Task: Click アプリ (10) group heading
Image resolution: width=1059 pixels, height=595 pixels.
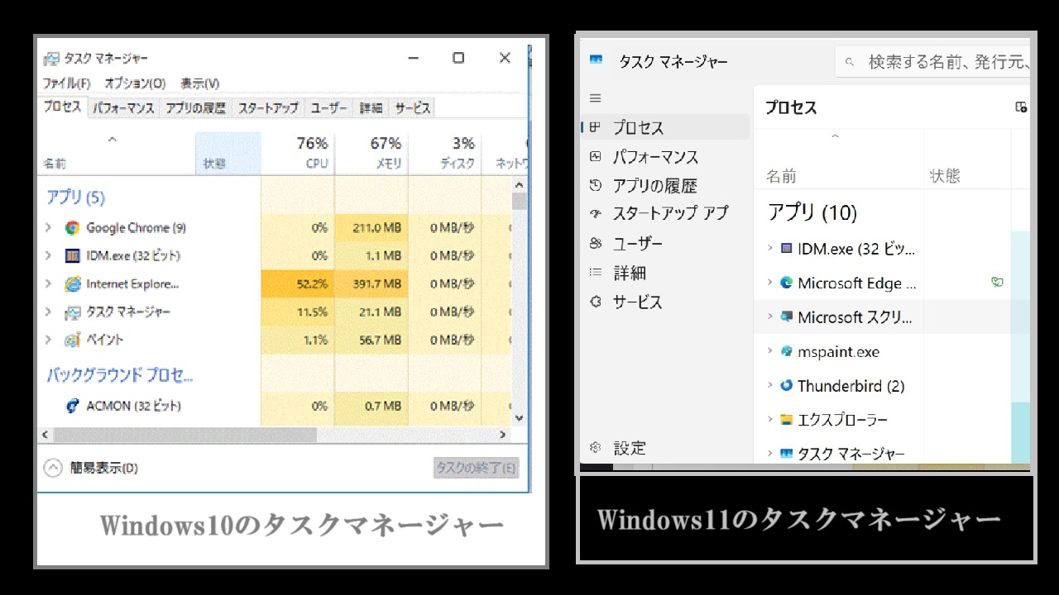Action: coord(812,212)
